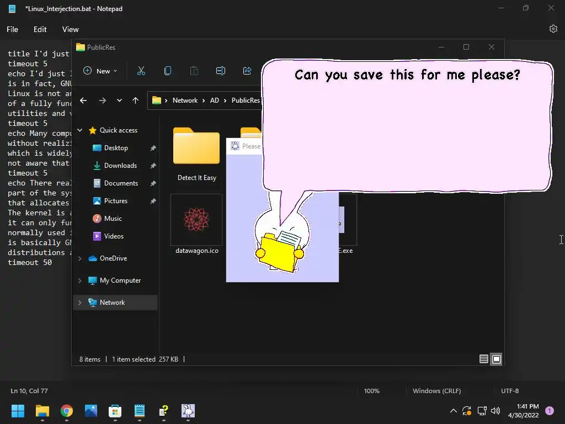Switch to Notepad from the taskbar
Image resolution: width=565 pixels, height=424 pixels.
pyautogui.click(x=140, y=411)
